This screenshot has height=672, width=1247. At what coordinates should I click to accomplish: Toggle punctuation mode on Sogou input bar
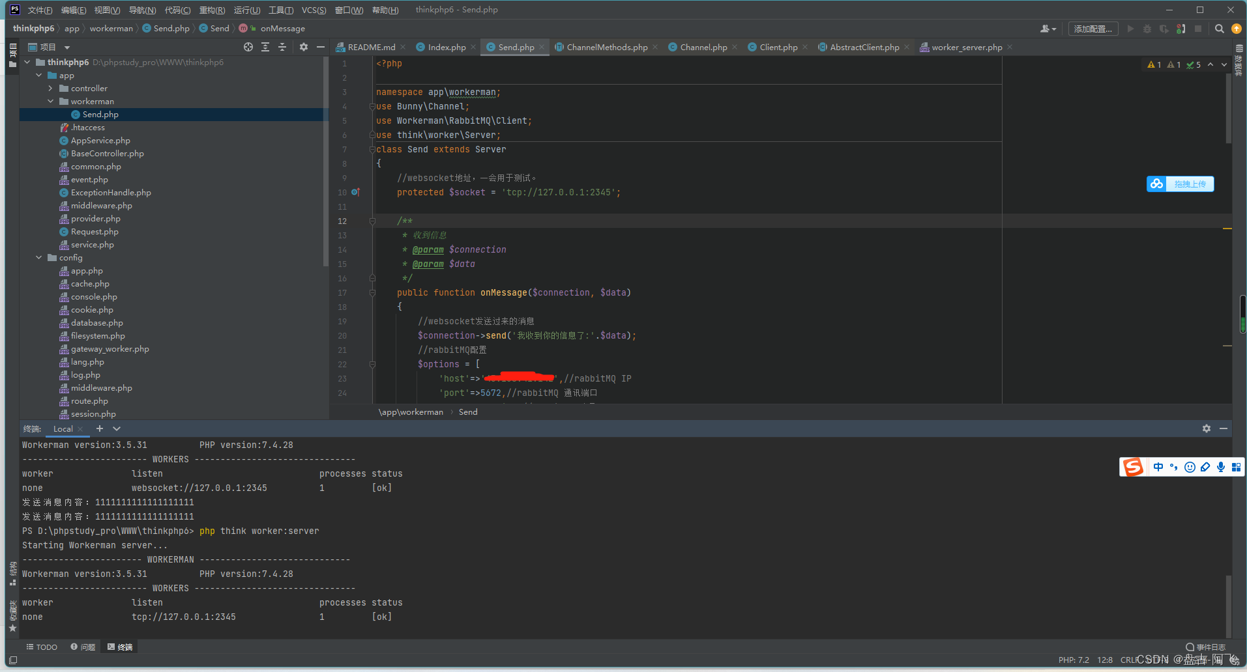tap(1173, 467)
